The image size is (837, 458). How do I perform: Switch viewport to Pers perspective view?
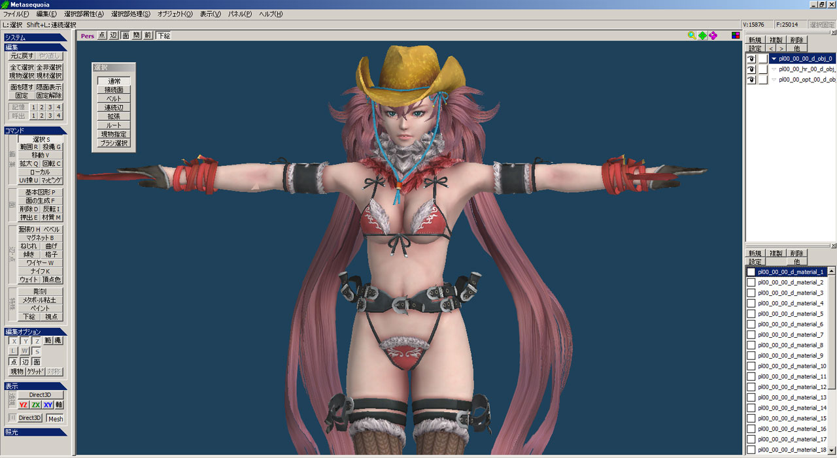[x=88, y=36]
